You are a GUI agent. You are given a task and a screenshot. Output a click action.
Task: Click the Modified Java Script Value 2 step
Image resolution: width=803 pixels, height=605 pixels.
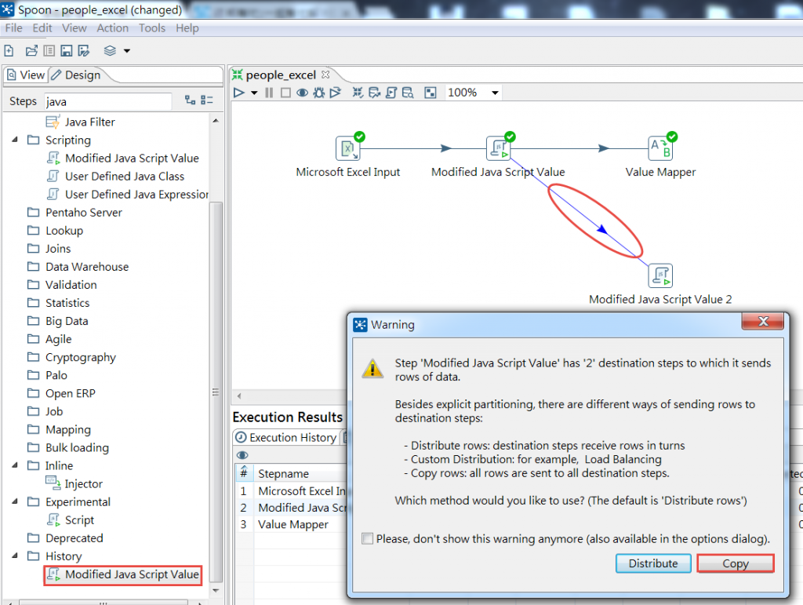(660, 275)
